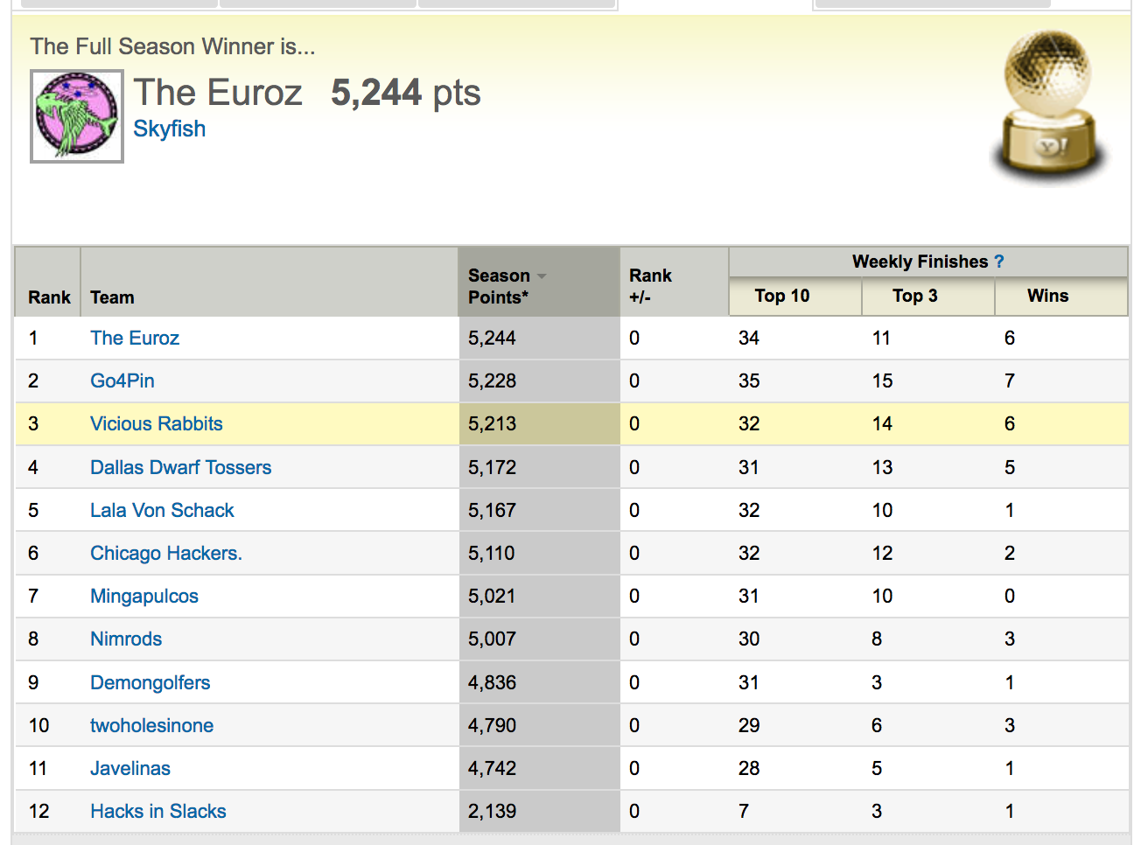Click the Wins column header
This screenshot has width=1141, height=845.
pyautogui.click(x=1047, y=296)
